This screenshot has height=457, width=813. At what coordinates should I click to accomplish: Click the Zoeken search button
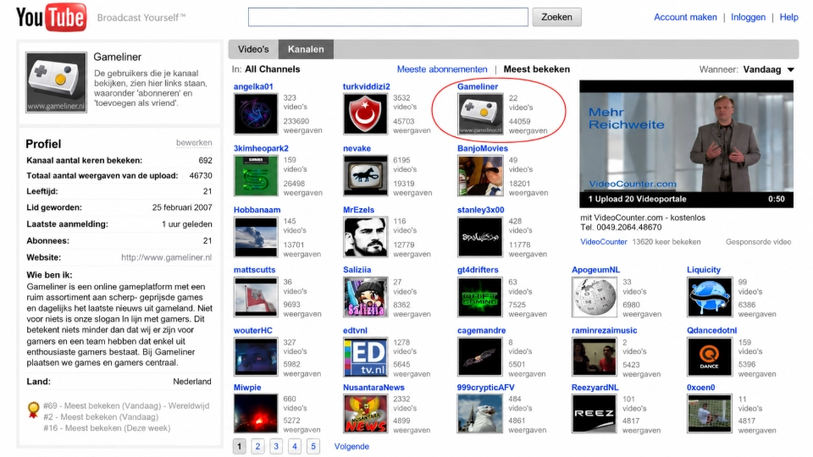(x=557, y=17)
